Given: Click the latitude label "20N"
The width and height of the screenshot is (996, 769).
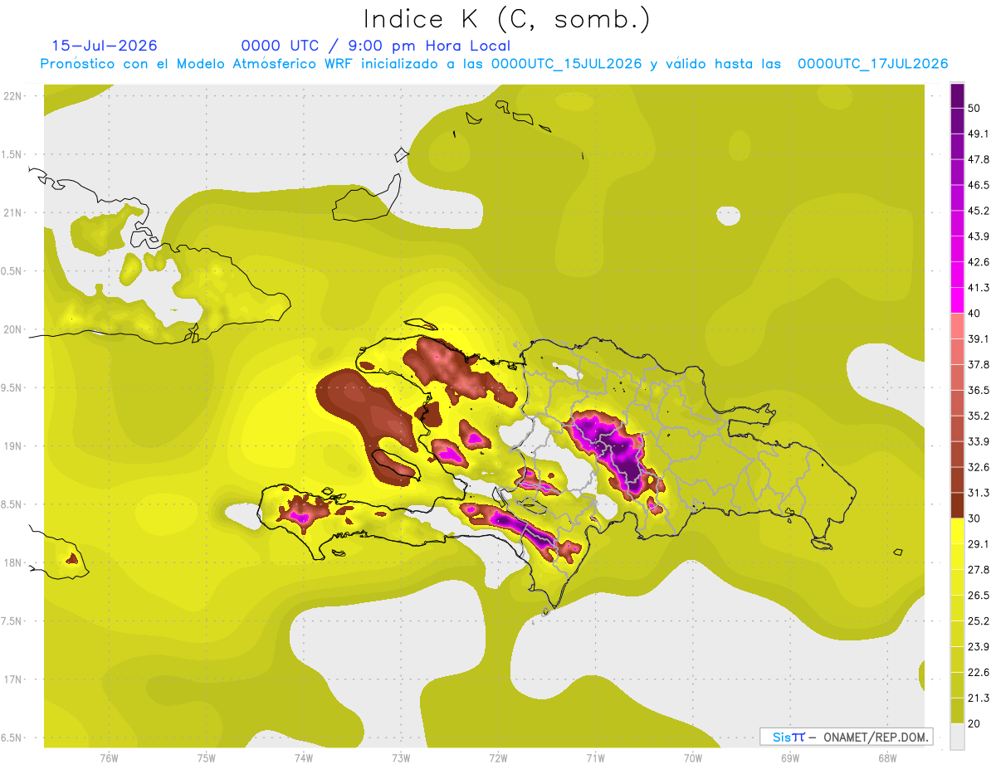Looking at the screenshot, I should tap(13, 329).
